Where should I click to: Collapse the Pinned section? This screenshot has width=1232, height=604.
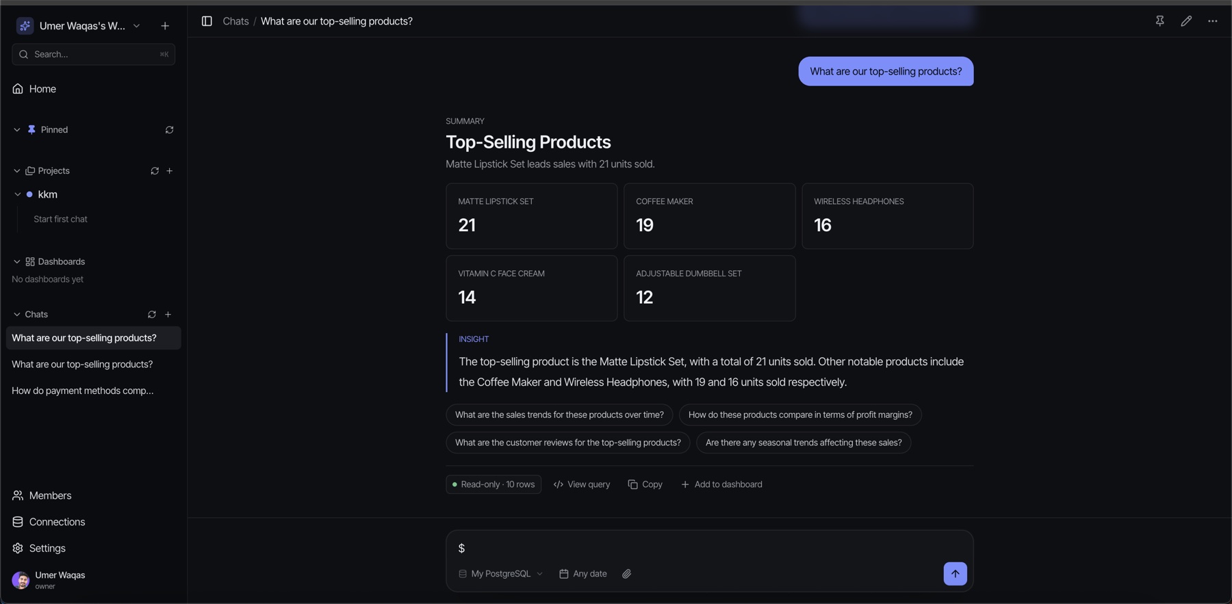[x=17, y=130]
